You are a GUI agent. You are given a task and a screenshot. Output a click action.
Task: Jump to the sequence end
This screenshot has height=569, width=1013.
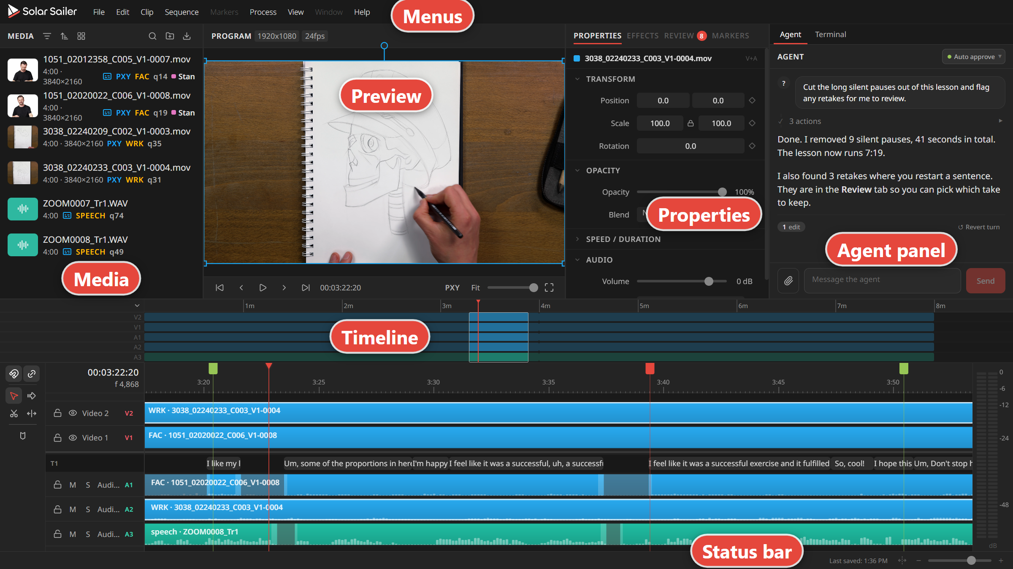[306, 287]
